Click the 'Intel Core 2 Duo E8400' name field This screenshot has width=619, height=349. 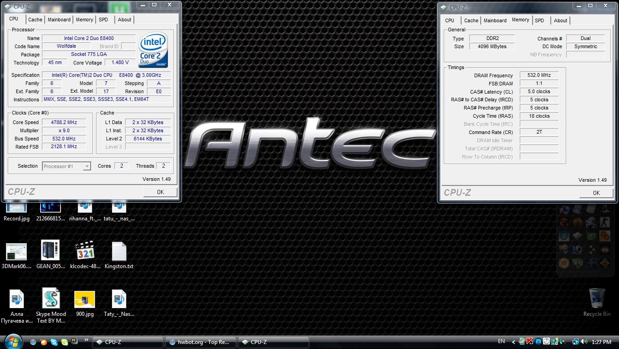tap(89, 38)
